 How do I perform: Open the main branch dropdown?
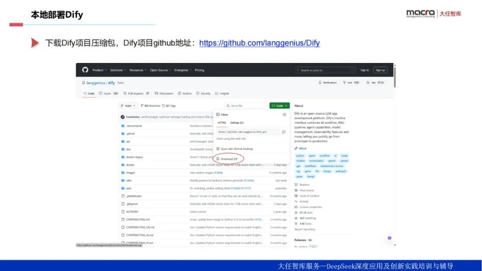coord(128,106)
